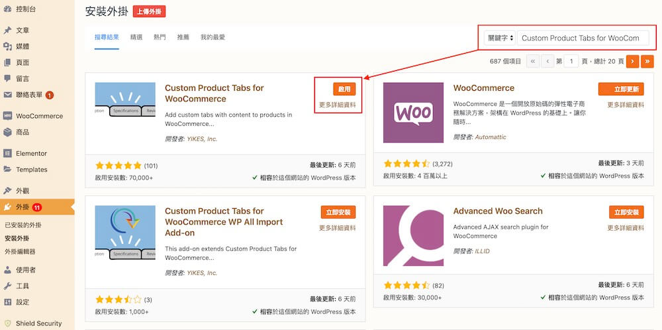Open the 我的最愛 tab
The width and height of the screenshot is (662, 330).
click(x=213, y=37)
